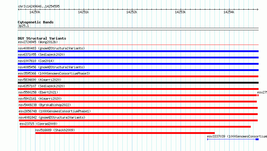Screen dimensions: 267x151
Task: Click the 14252k ruler label
Action: pyautogui.click(x=132, y=12)
